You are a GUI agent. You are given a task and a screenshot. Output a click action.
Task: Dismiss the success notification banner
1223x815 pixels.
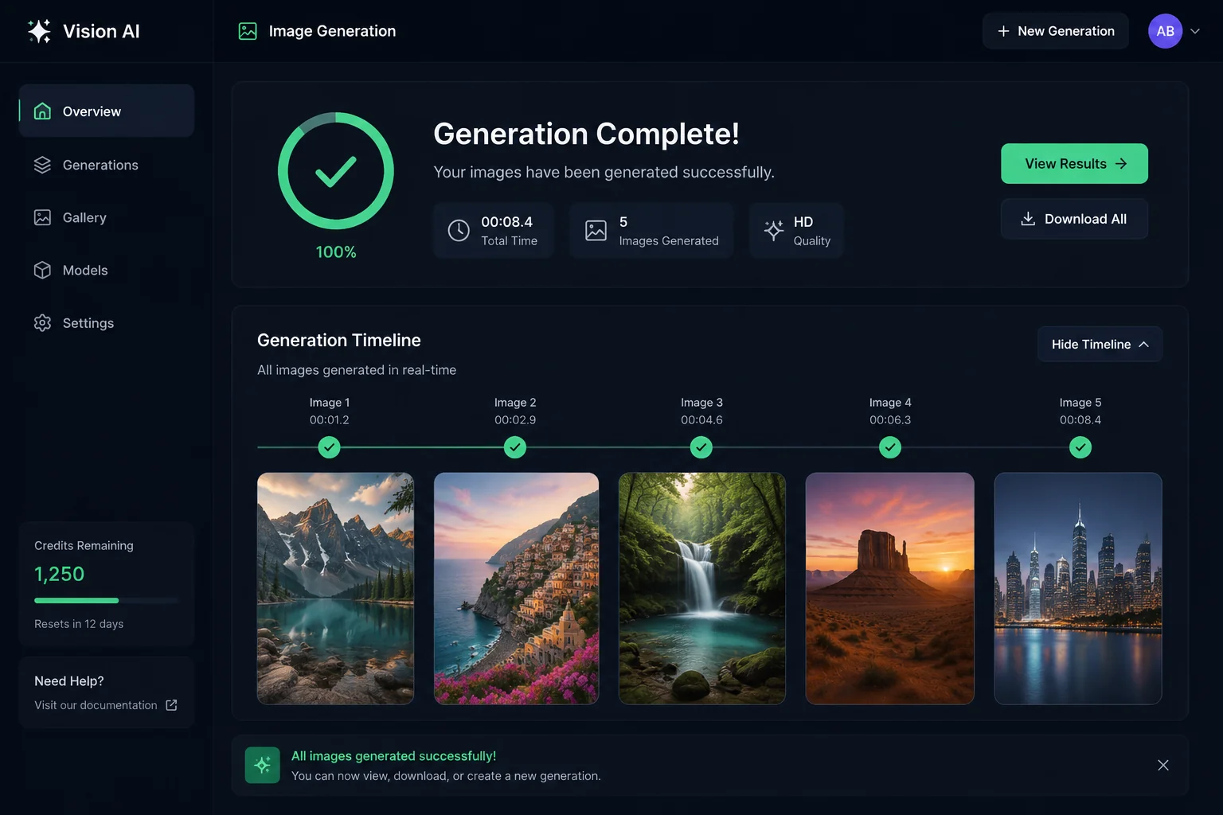pyautogui.click(x=1163, y=765)
